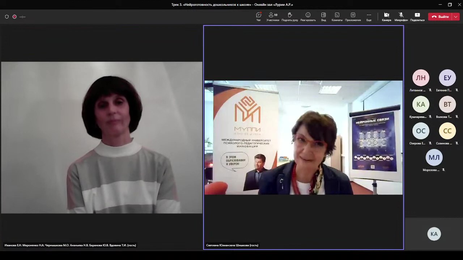Screen dimensions: 463x260
Task: Maximize the meeting window
Action: click(x=450, y=5)
